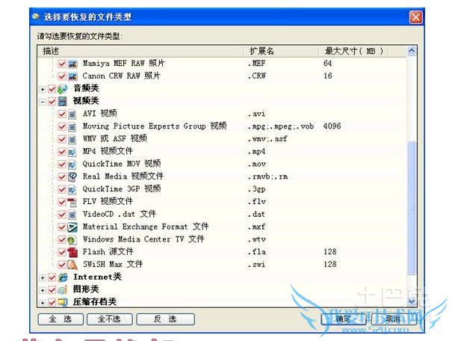Expand the 压缩存档类 tree node
The height and width of the screenshot is (341, 452).
(x=43, y=303)
